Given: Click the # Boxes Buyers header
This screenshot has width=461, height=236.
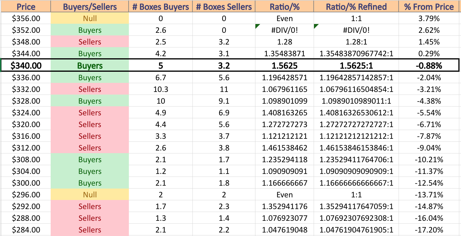Looking at the screenshot, I should pyautogui.click(x=161, y=6).
